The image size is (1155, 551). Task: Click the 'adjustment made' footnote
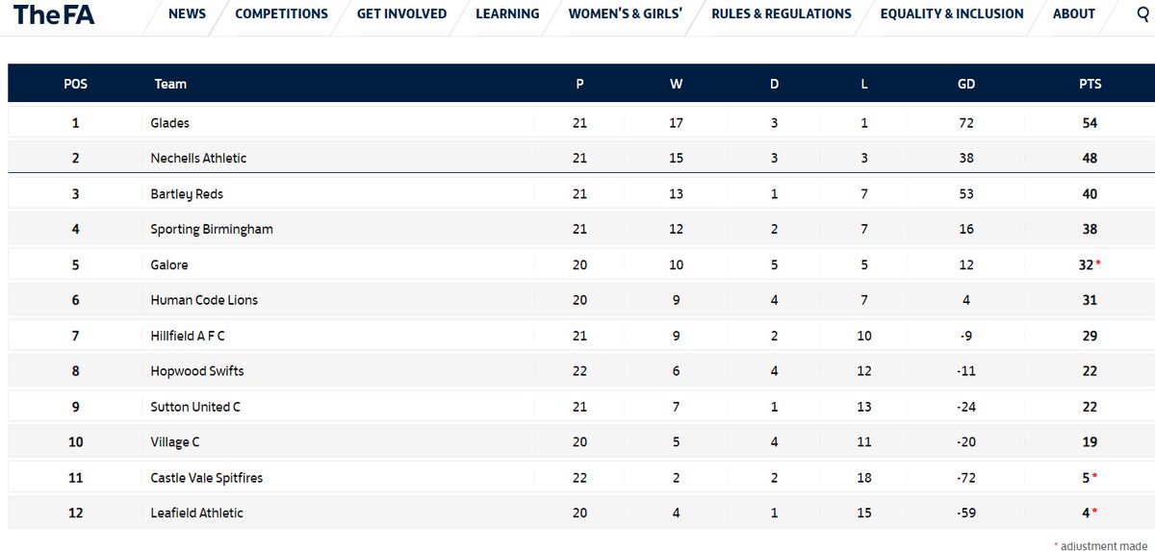coord(1100,546)
